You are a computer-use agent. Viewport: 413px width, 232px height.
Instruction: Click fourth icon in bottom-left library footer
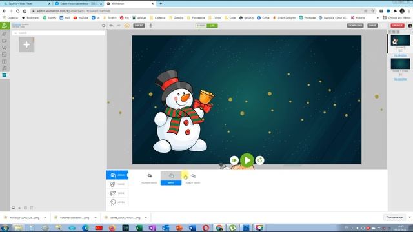point(32,208)
